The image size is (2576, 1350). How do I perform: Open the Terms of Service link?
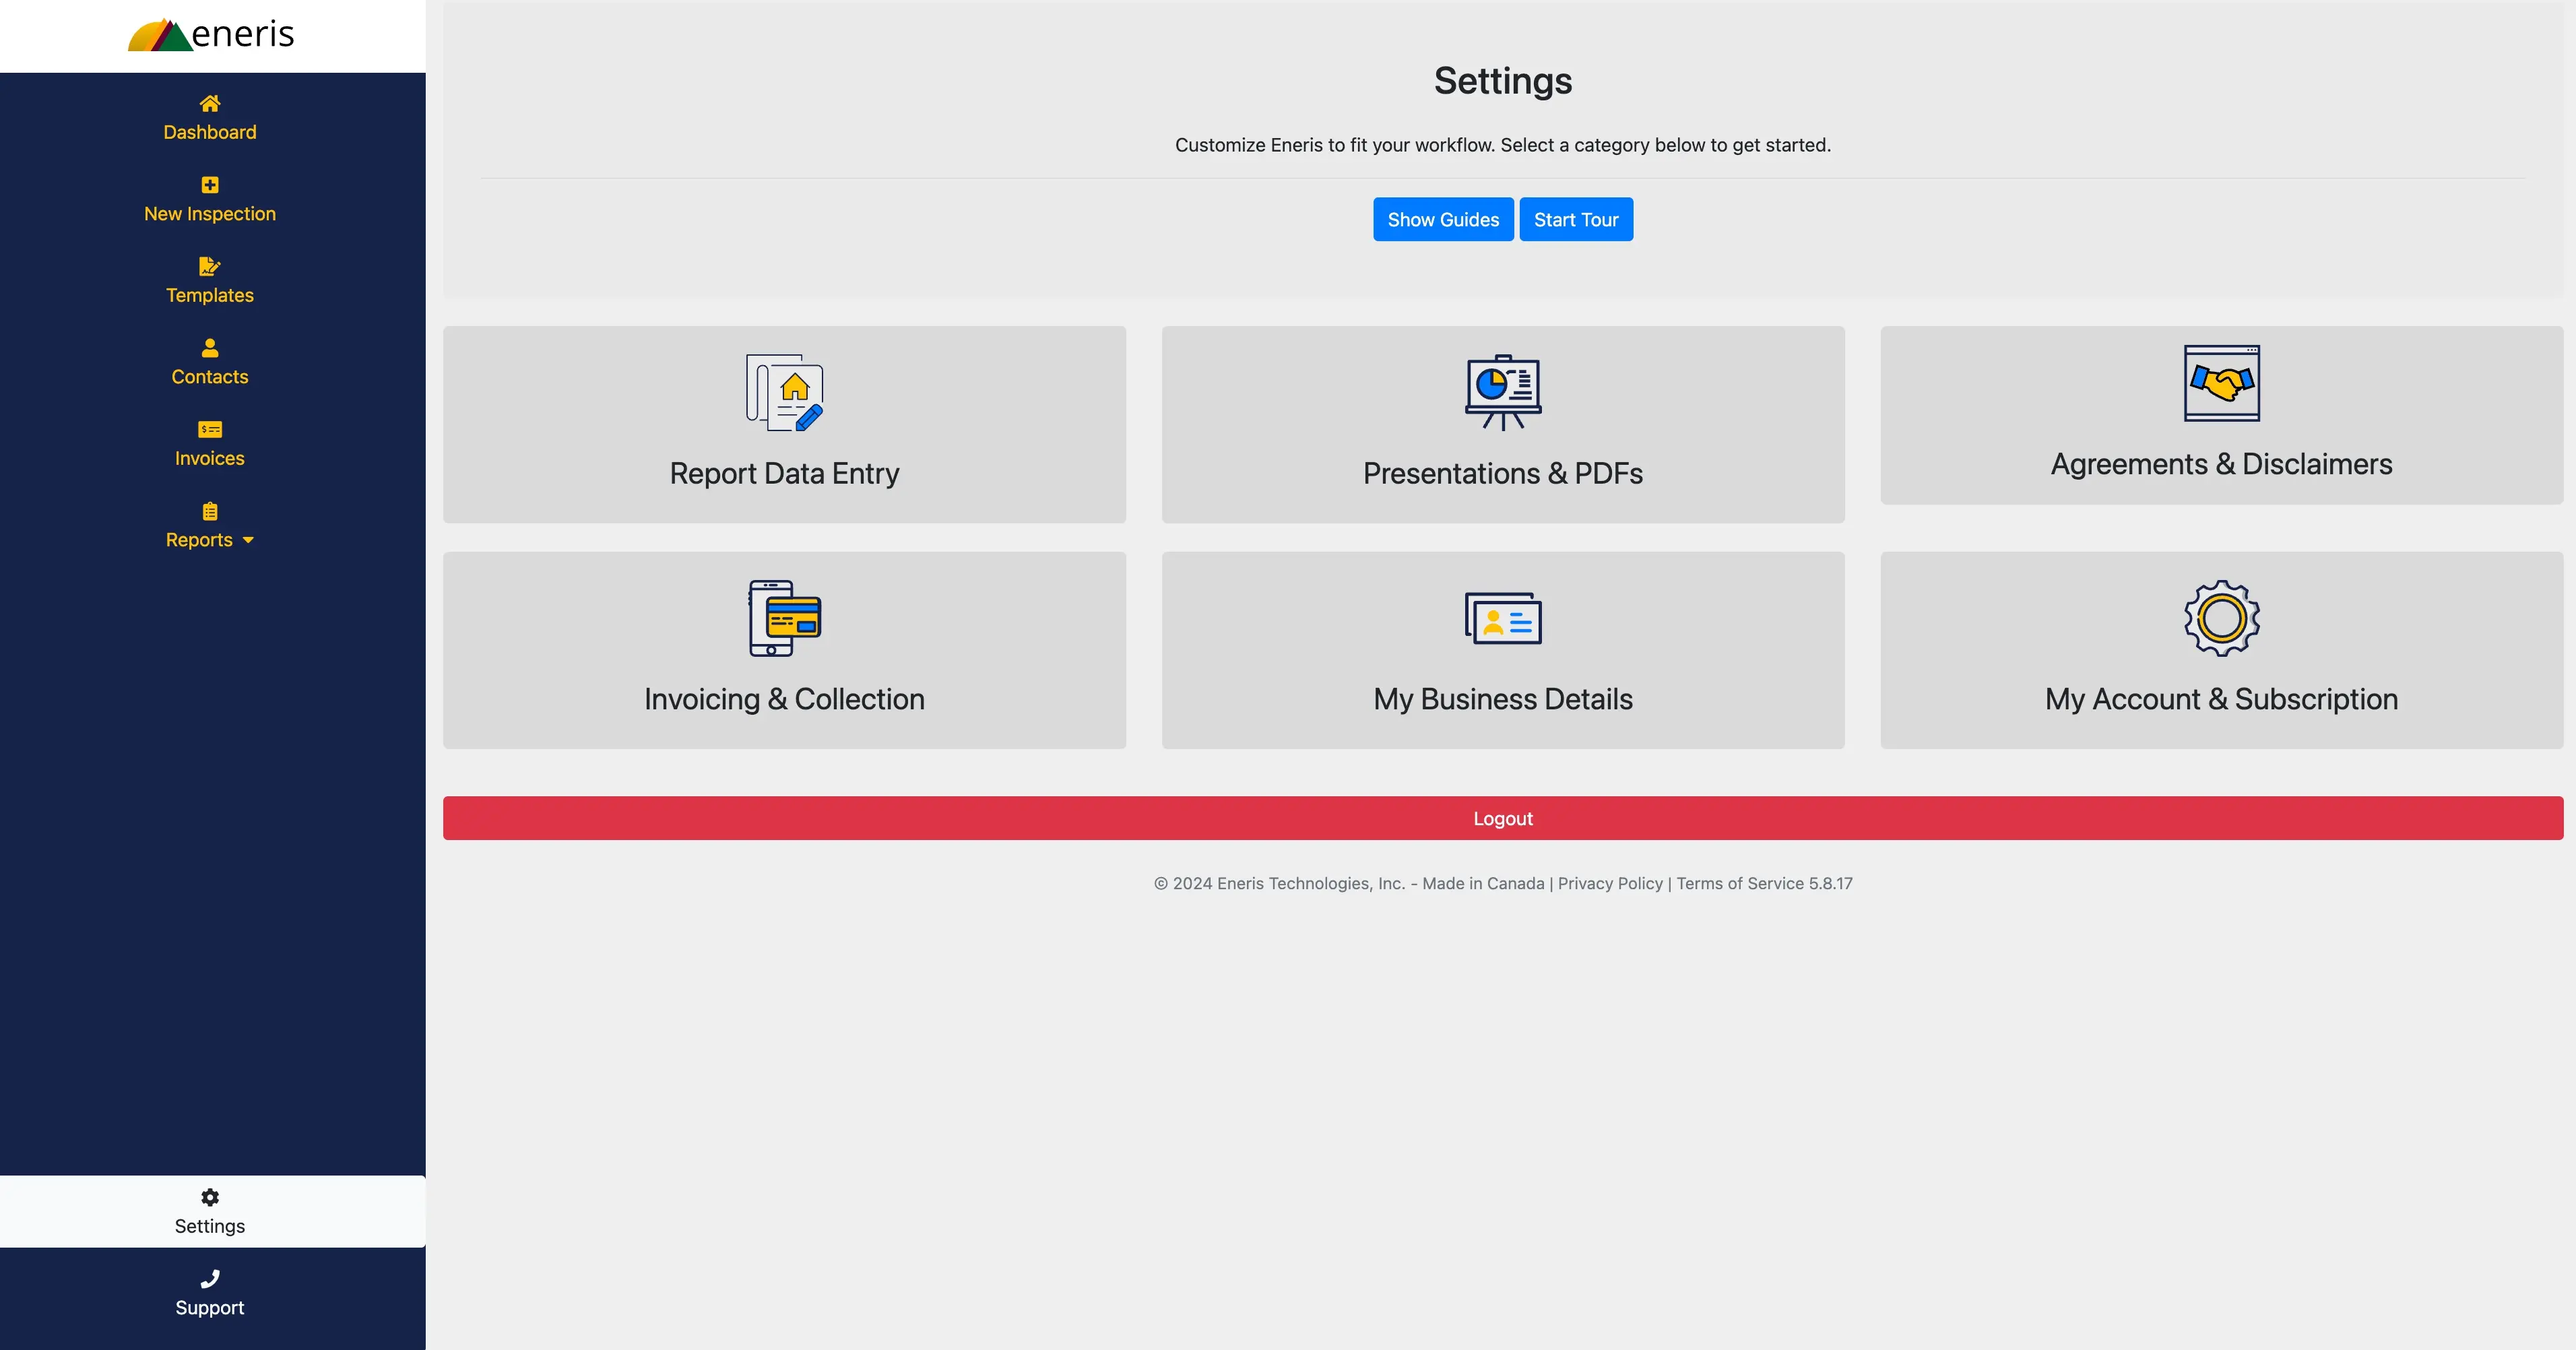coord(1740,883)
